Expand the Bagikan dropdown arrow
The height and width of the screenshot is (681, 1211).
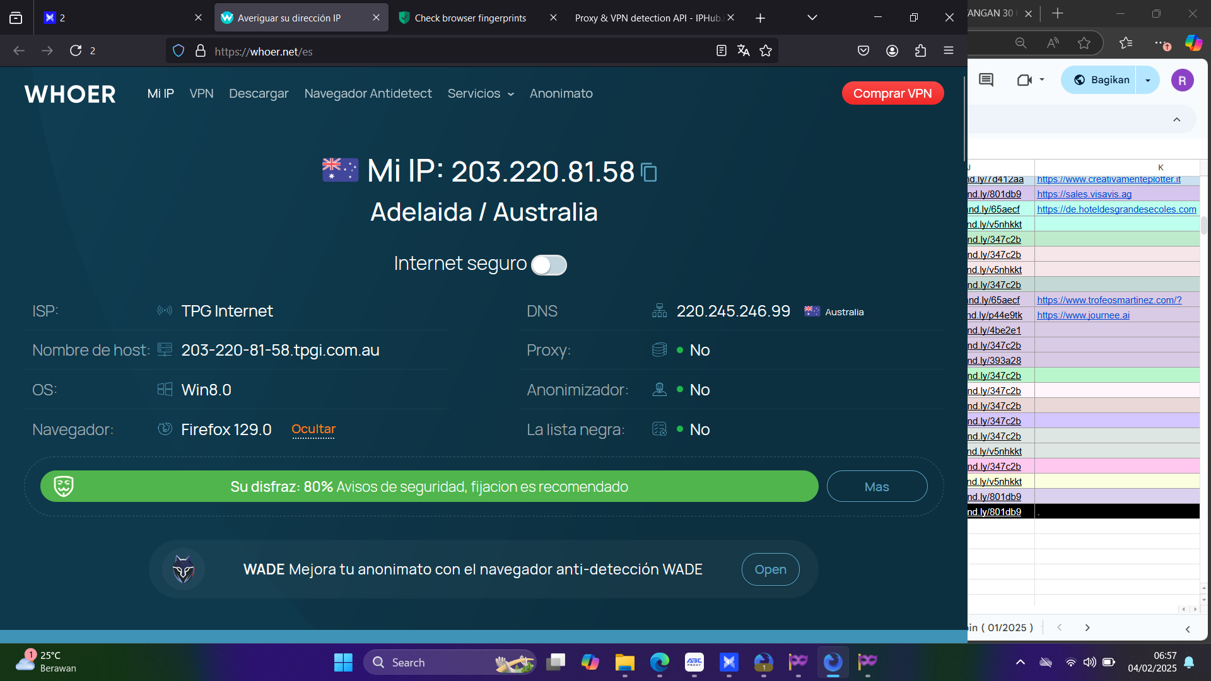(1148, 80)
